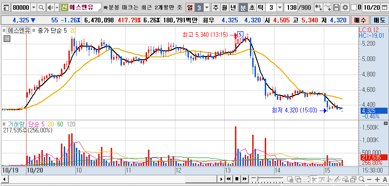The height and width of the screenshot is (186, 389).
Task: Save the chart layout (floppy disk)
Action: point(336,8)
